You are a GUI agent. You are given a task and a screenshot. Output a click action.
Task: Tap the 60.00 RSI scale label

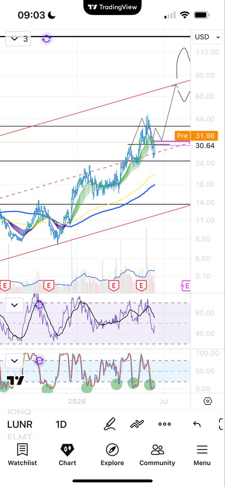coord(205,313)
